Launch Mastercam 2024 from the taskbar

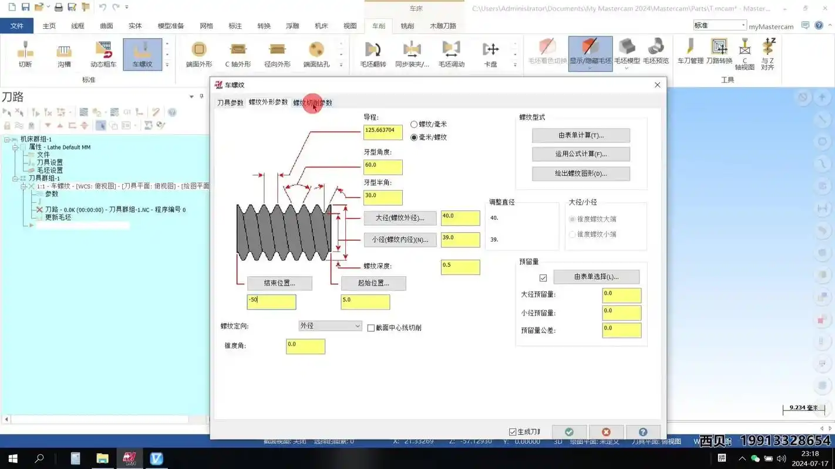pos(129,458)
